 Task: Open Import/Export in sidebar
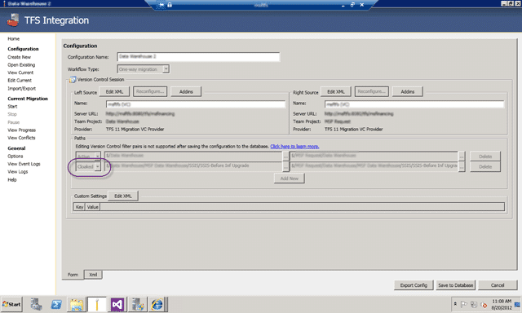click(22, 89)
